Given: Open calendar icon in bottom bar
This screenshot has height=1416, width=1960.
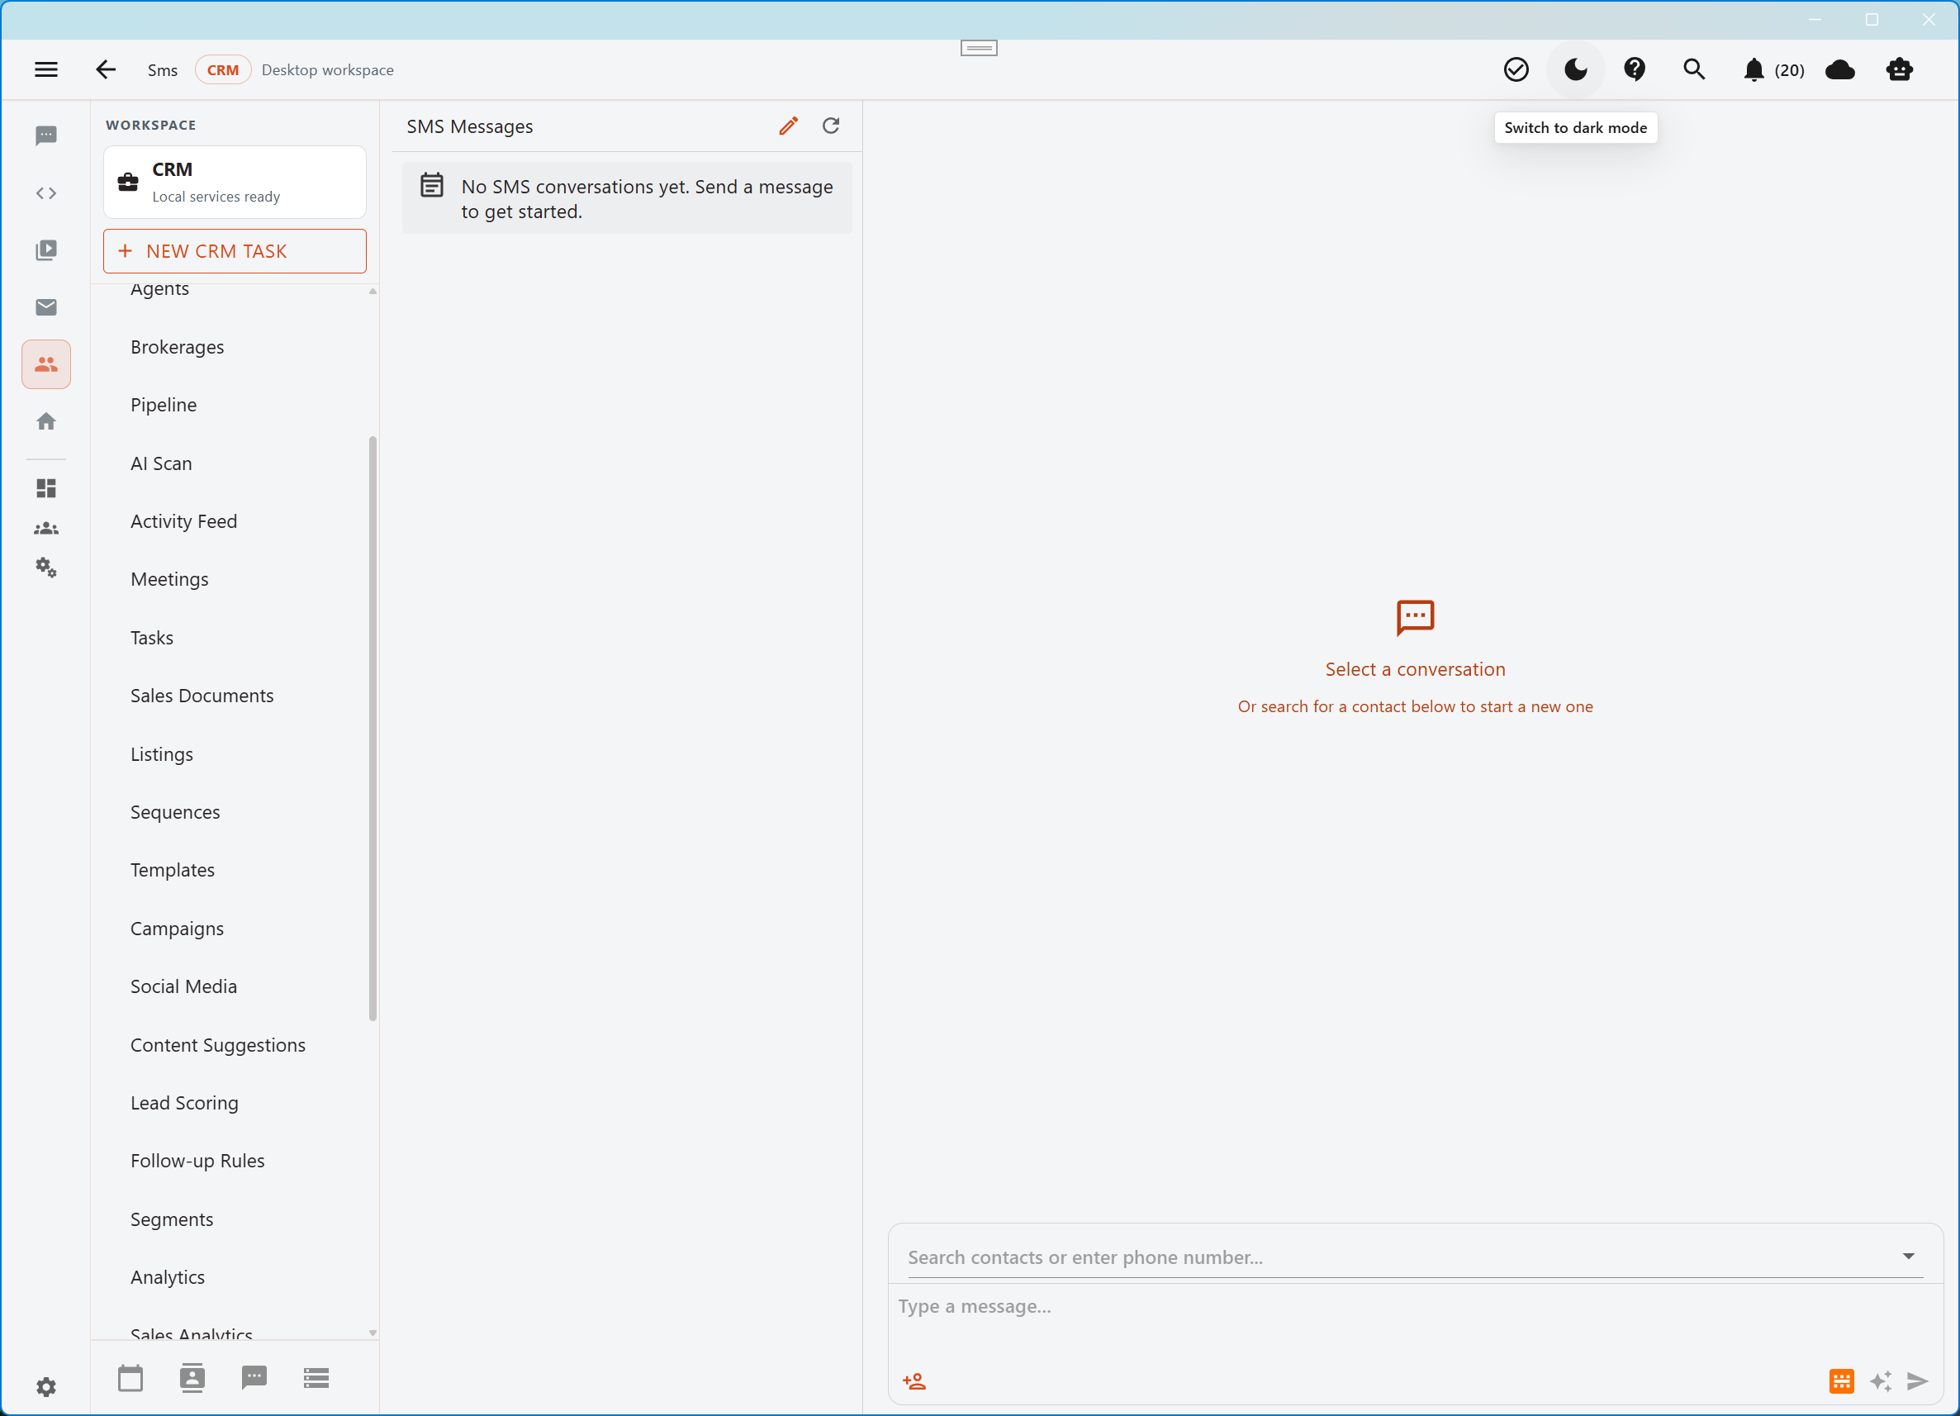Looking at the screenshot, I should [x=131, y=1378].
